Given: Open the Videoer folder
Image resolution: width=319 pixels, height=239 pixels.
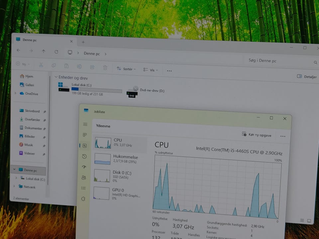Looking at the screenshot, I should tap(27, 153).
